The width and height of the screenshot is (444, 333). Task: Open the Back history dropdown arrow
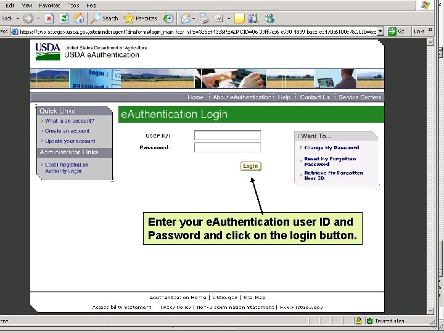(17, 18)
